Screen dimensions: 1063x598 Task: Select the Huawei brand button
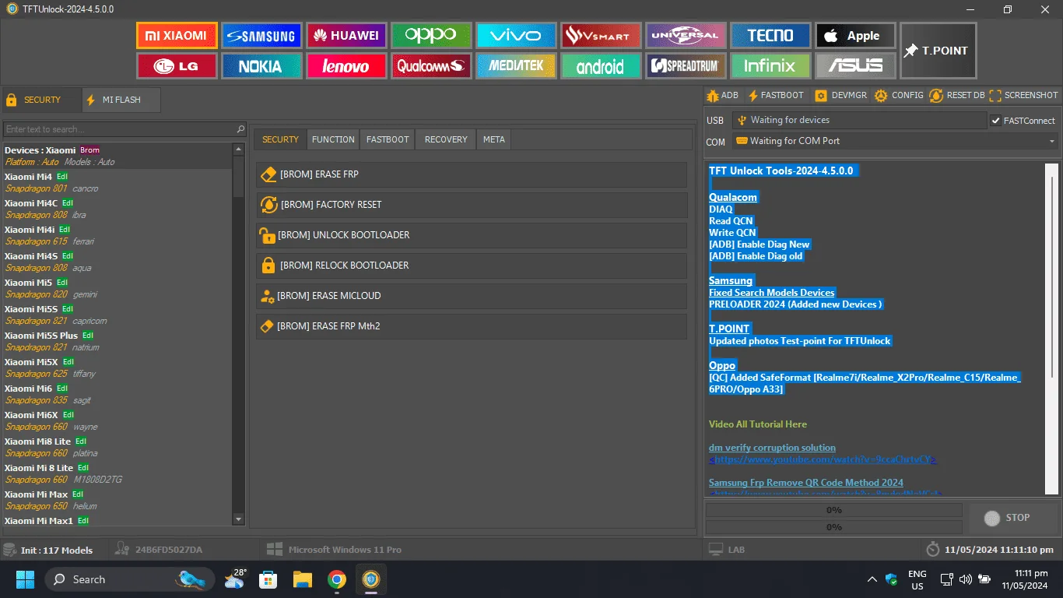pyautogui.click(x=346, y=35)
